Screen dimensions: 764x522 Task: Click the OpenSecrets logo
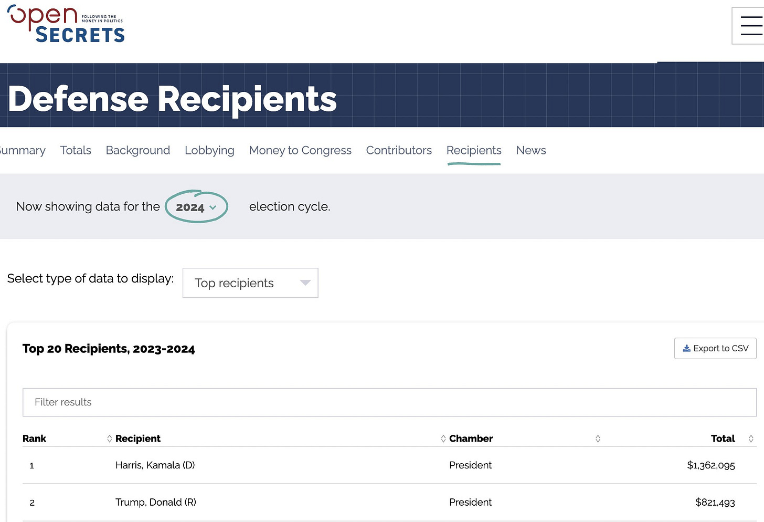[x=66, y=24]
